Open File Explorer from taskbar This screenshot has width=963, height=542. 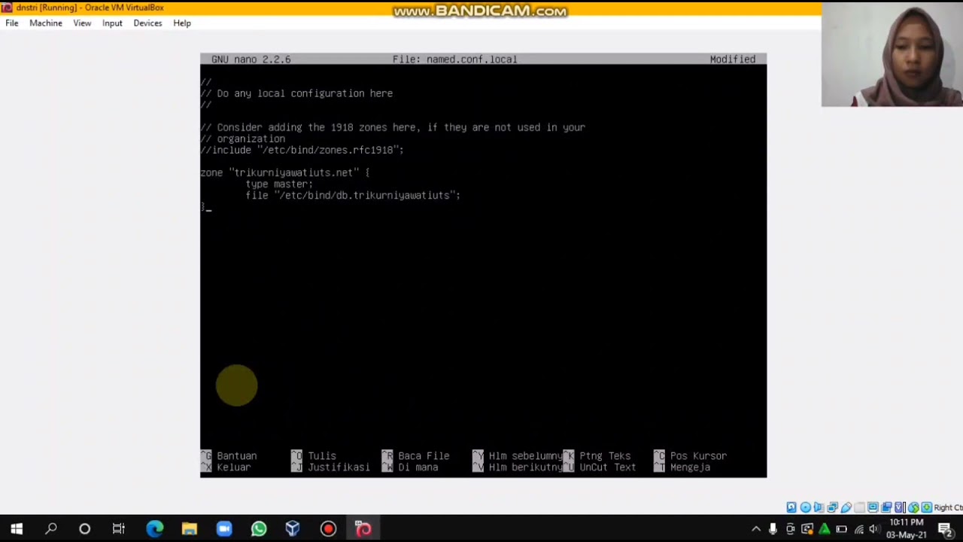tap(189, 528)
